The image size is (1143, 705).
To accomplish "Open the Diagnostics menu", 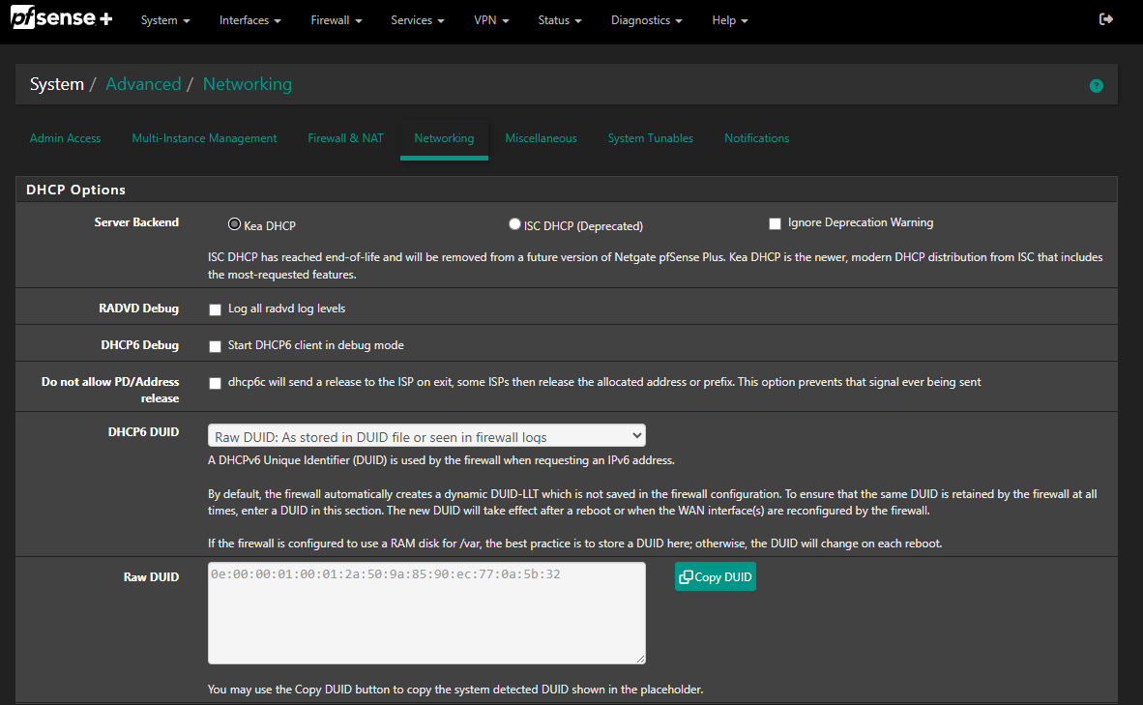I will click(647, 20).
